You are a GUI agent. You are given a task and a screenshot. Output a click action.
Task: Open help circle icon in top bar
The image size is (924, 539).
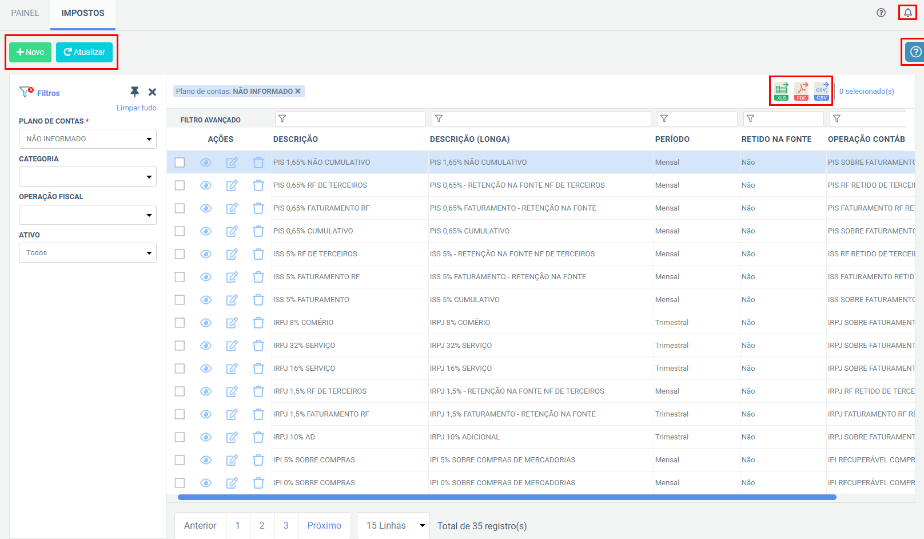click(881, 13)
